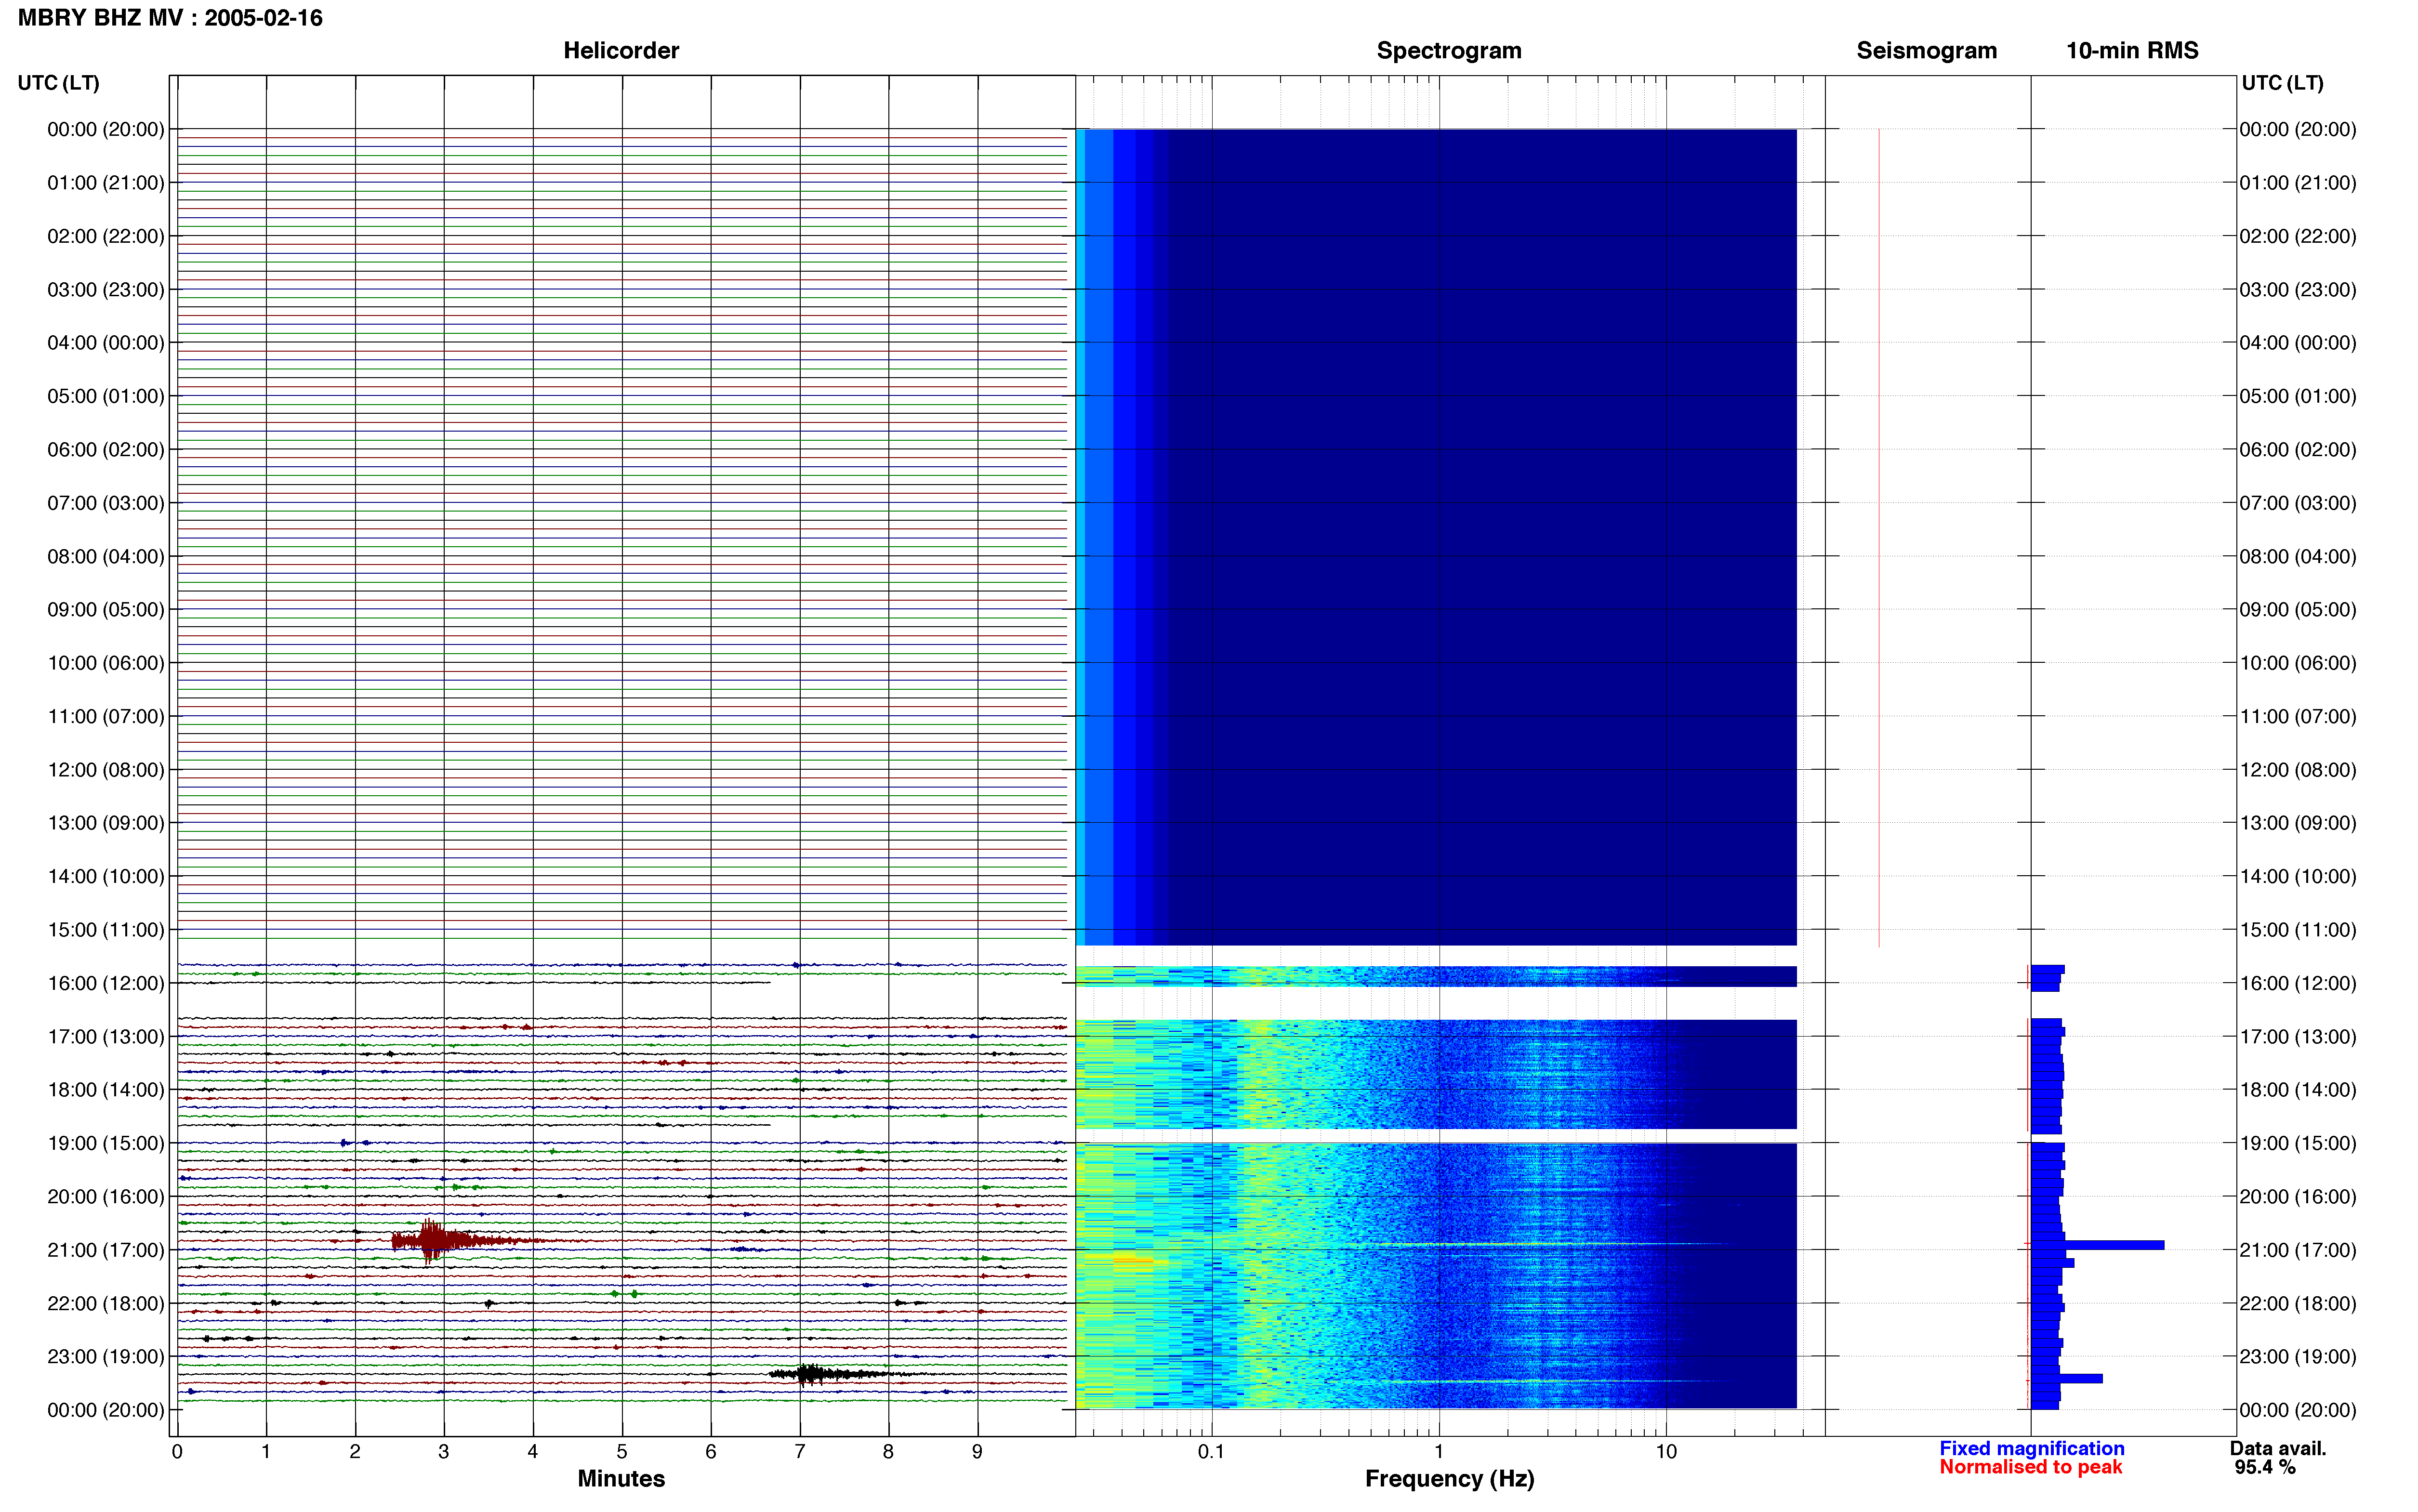2418x1512 pixels.
Task: Click right time label 19:00 (15:00)
Action: pos(2298,1143)
